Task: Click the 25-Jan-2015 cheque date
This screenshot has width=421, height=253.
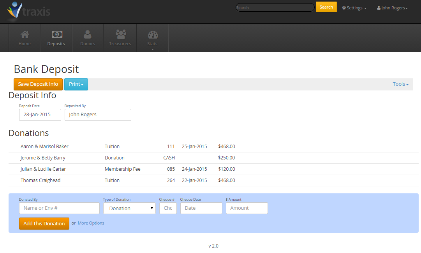Action: 194,147
